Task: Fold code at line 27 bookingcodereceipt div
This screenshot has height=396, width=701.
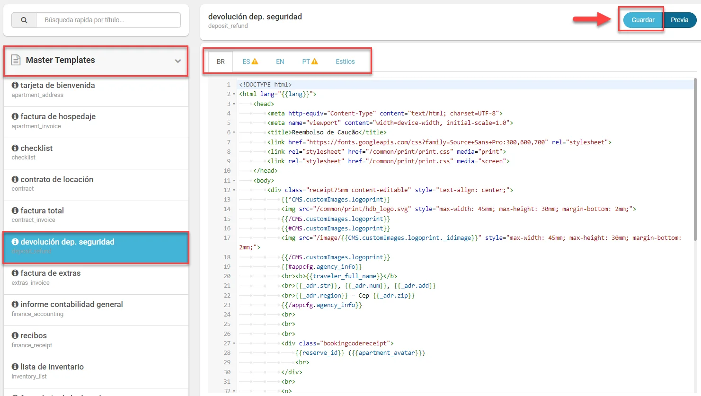Action: pyautogui.click(x=234, y=343)
